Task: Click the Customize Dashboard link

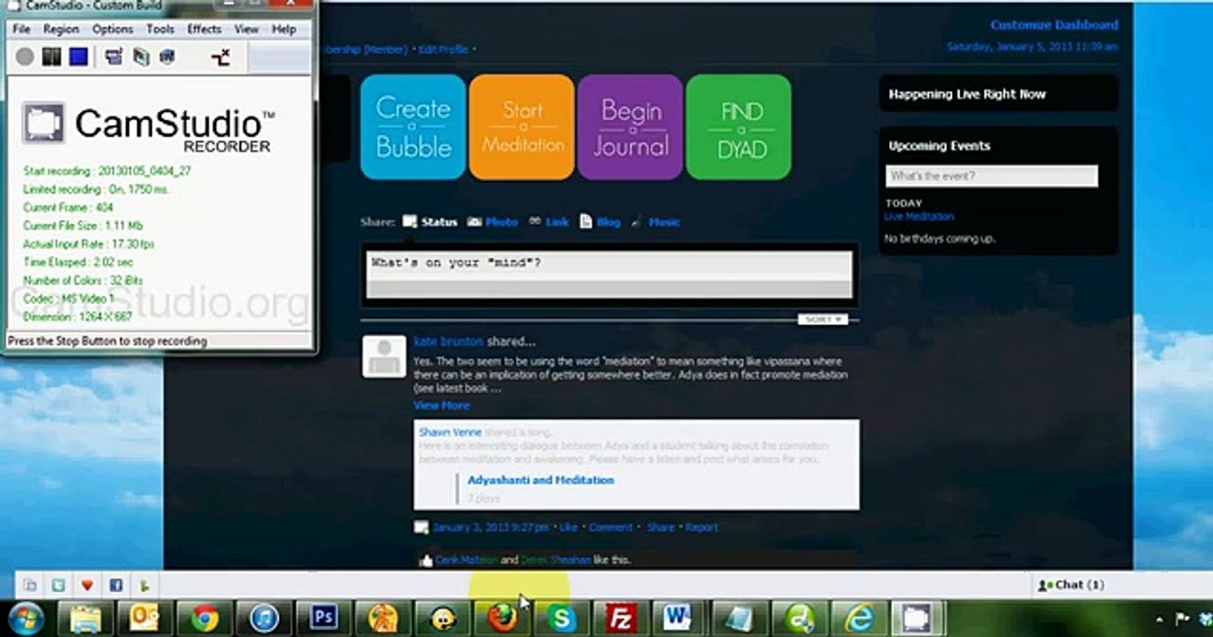Action: (1054, 25)
